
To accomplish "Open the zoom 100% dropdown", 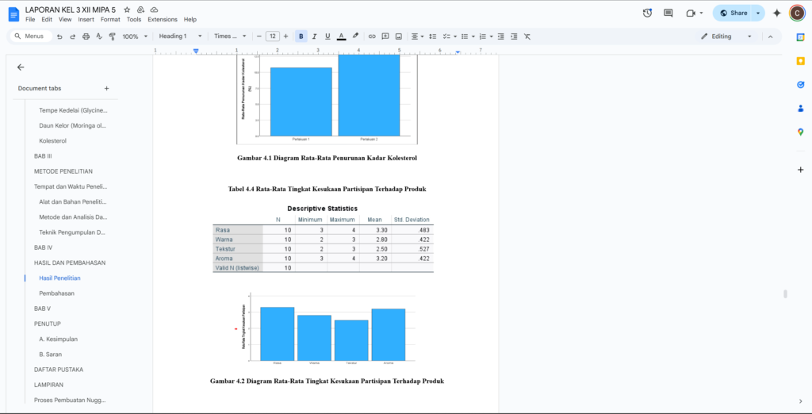I will 135,36.
